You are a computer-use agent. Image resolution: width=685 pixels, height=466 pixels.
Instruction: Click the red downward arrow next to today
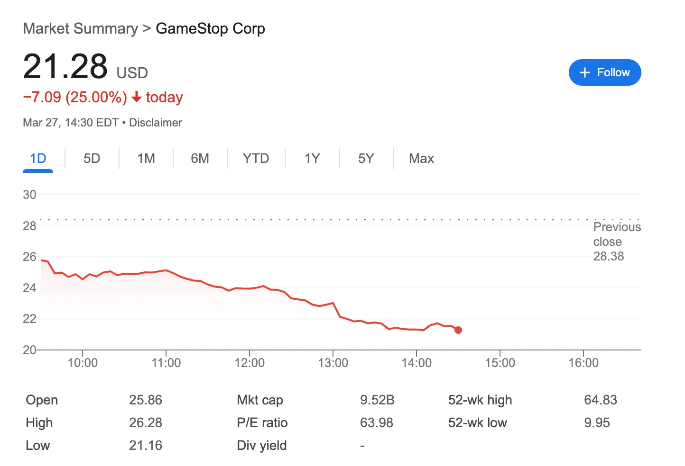tap(137, 97)
